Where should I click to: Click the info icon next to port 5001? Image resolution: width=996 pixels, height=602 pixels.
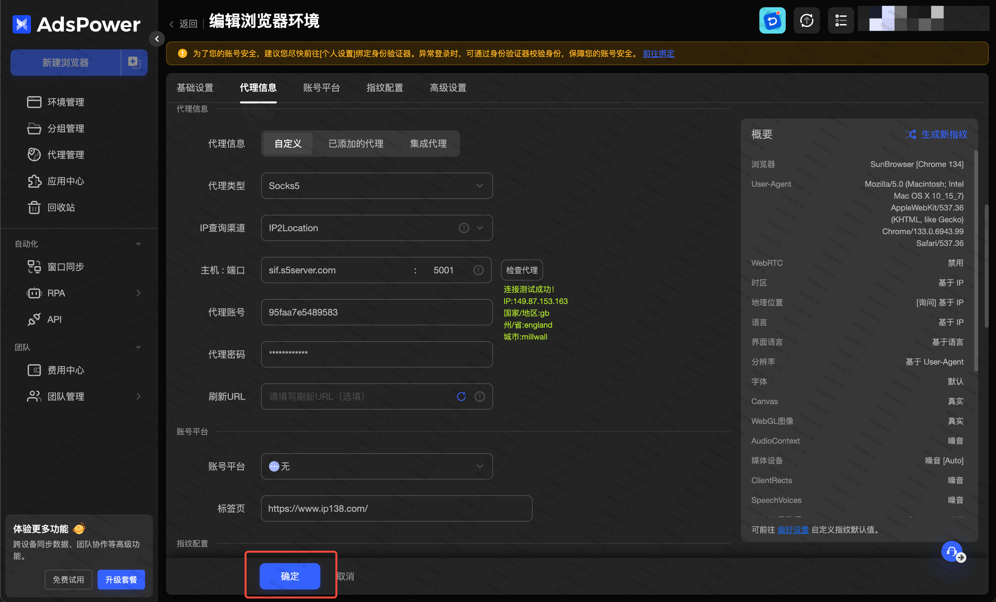point(478,270)
